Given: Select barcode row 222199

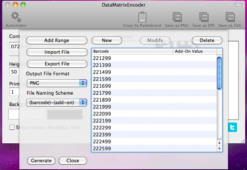Looking at the screenshot, I should tap(154, 121).
